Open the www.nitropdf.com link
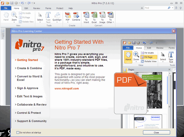The image size is (184, 137). point(67,89)
